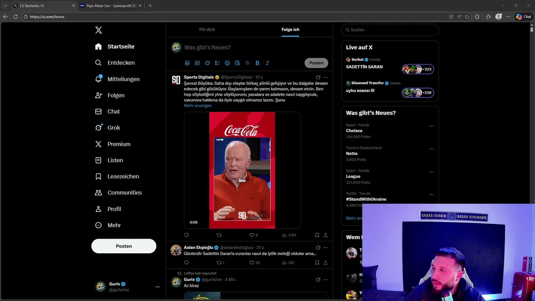View Sports Digitale post analytics 1,184
Image resolution: width=535 pixels, height=301 pixels.
point(289,235)
